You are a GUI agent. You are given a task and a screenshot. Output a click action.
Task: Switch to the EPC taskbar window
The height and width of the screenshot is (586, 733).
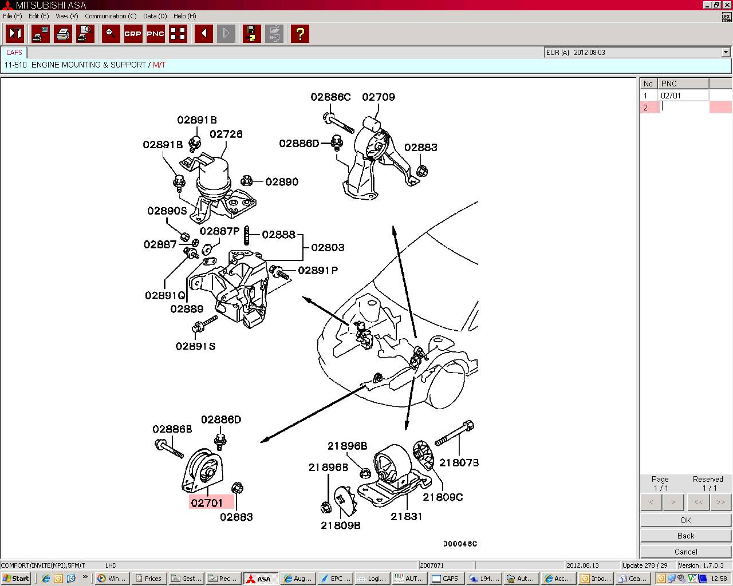click(x=335, y=579)
